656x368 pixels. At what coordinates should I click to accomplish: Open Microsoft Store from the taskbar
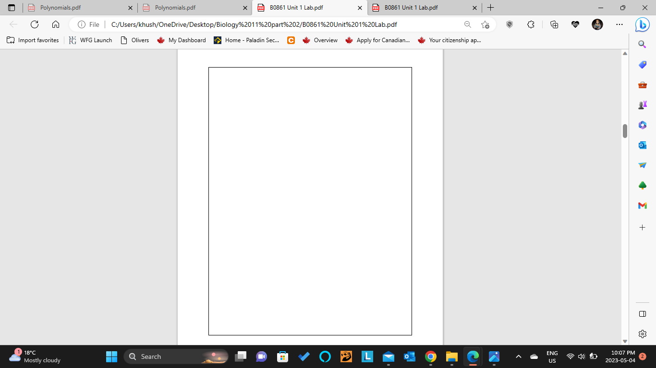coord(283,356)
